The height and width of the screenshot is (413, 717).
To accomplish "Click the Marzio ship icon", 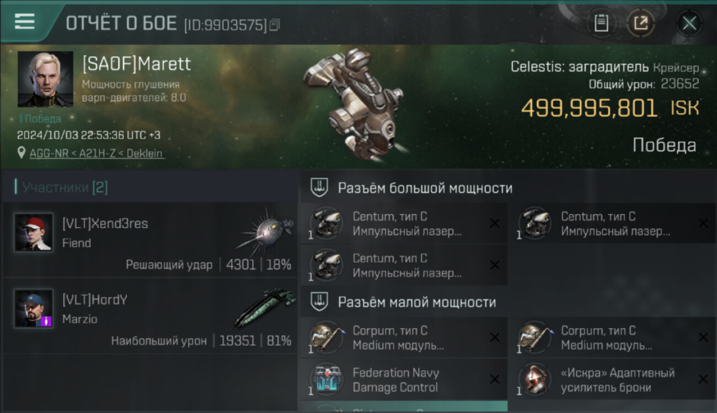I will click(x=265, y=307).
